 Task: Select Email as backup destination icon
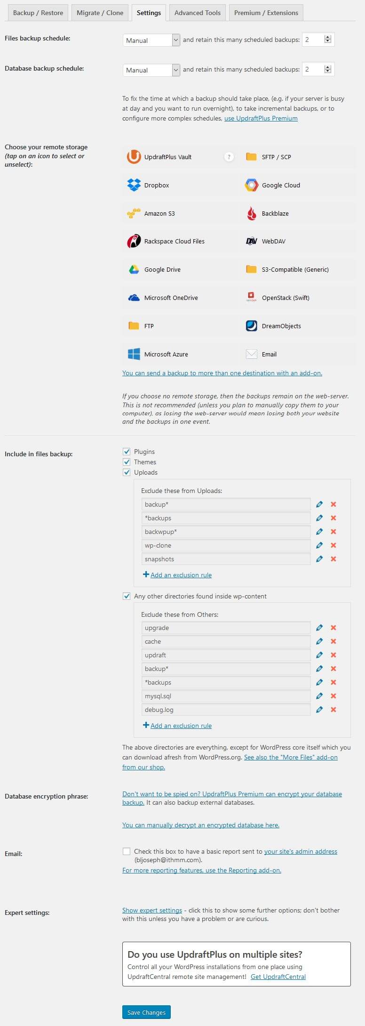point(251,354)
